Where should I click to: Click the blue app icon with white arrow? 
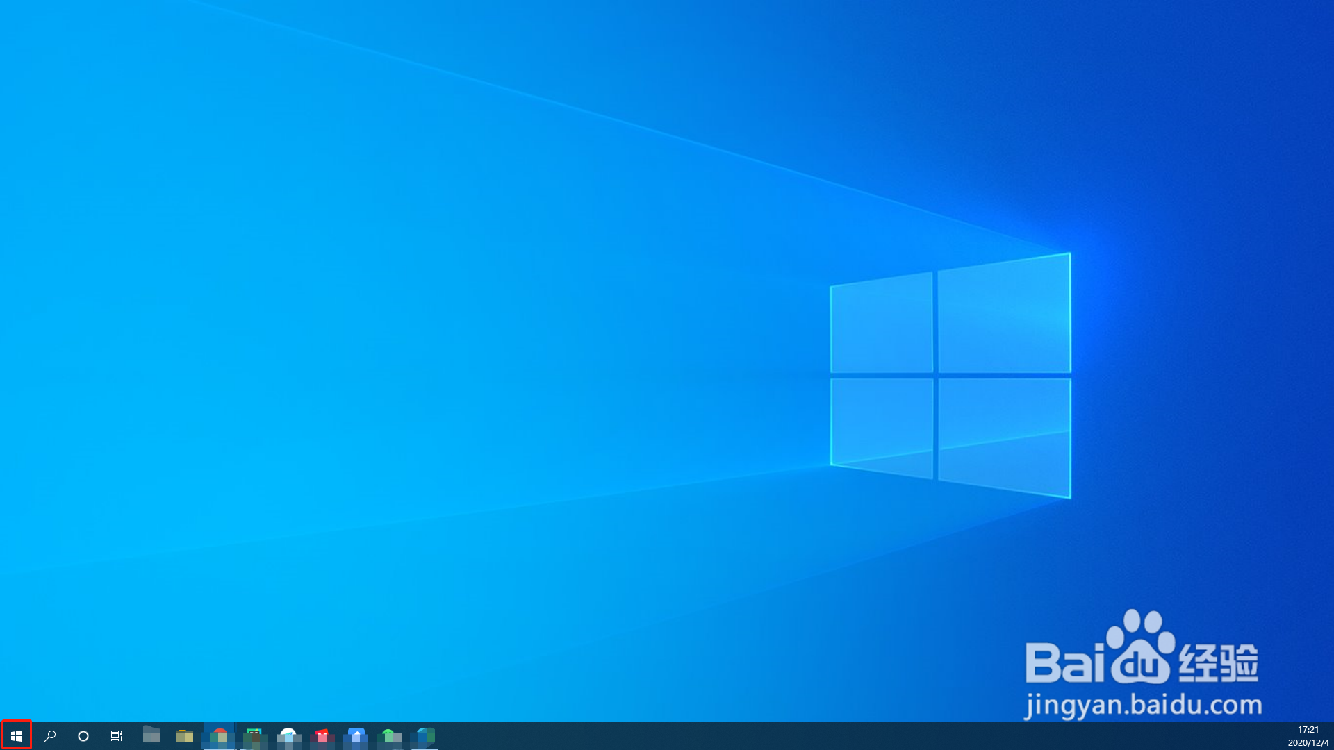[x=356, y=735]
